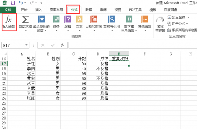
Task: Click the Select All corner triangle
Action: 5,54
